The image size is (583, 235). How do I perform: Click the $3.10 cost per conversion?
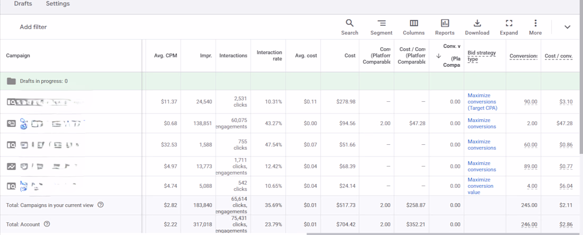point(566,102)
